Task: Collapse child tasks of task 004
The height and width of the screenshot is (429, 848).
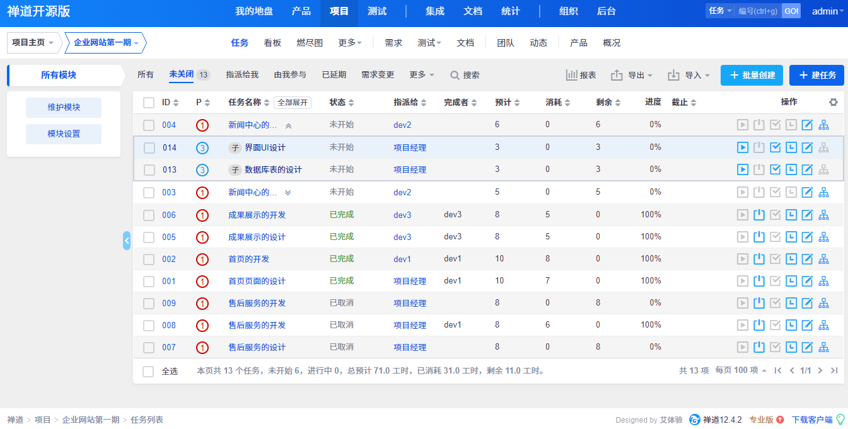Action: point(288,125)
